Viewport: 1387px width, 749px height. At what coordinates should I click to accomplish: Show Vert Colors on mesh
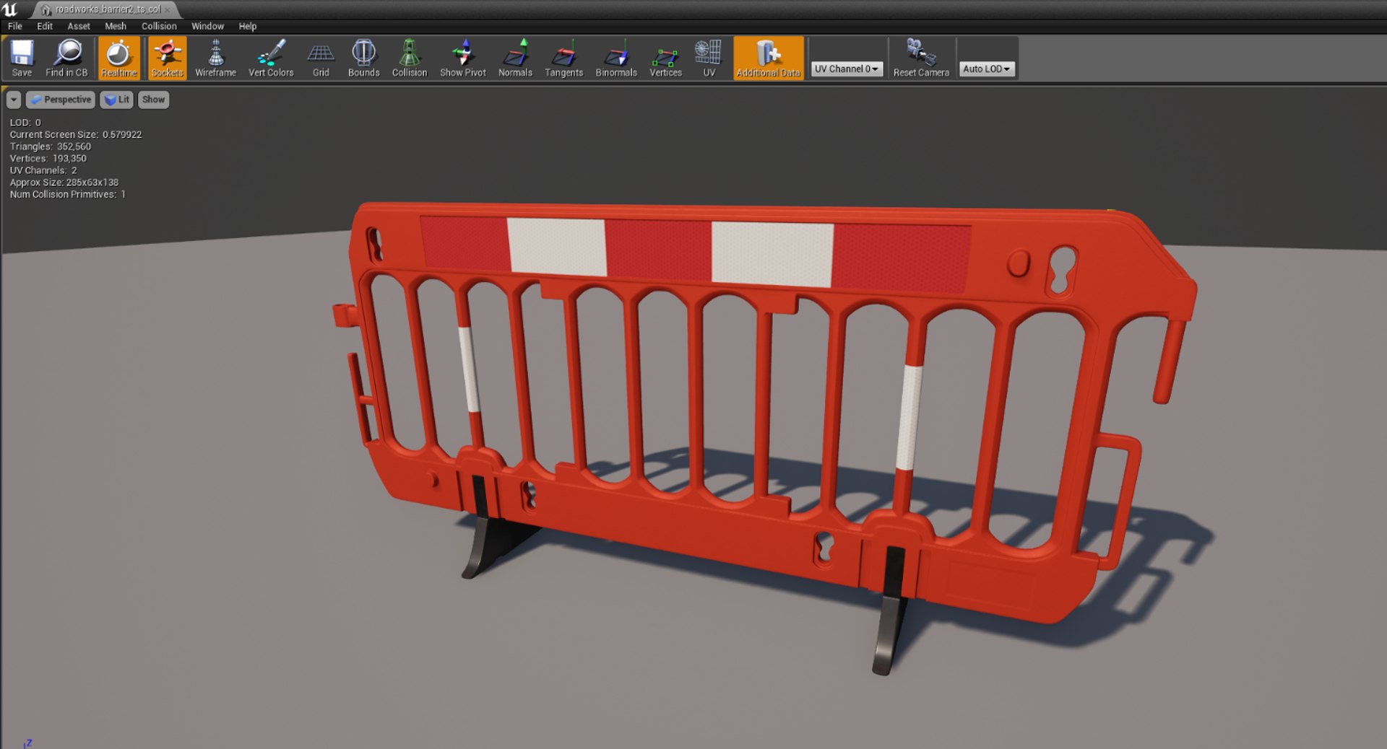[271, 58]
